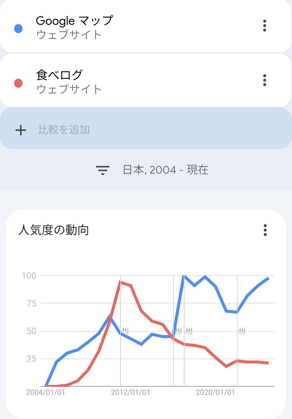Select the Google マップ search term
The height and width of the screenshot is (419, 292).
pos(74,21)
